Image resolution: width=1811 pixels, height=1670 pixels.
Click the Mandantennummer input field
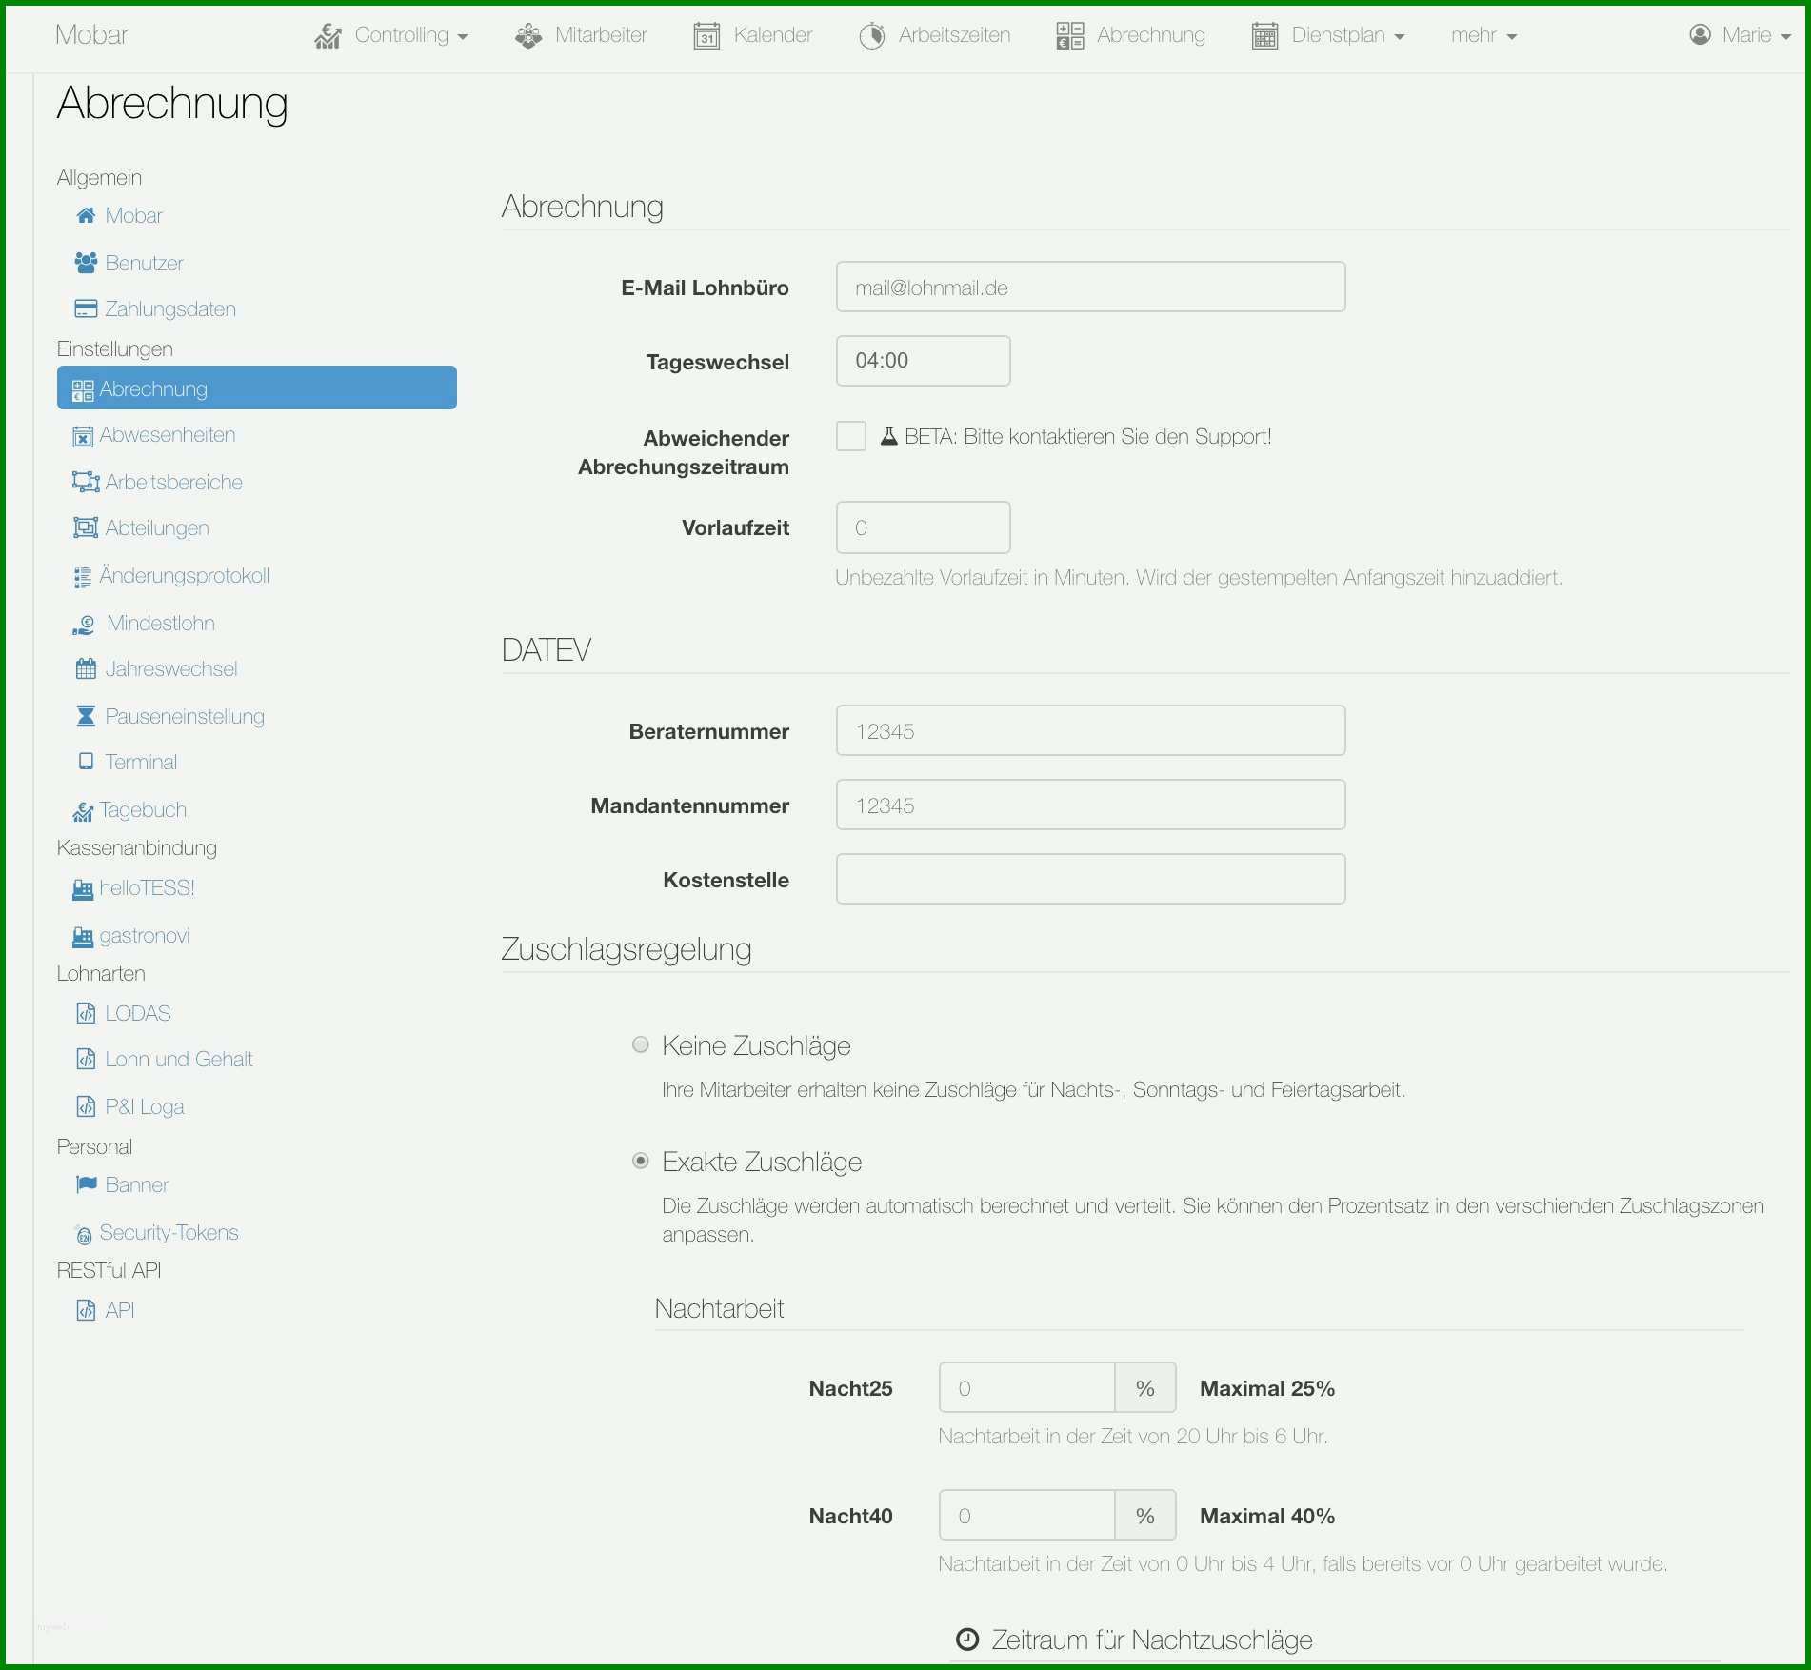pyautogui.click(x=1090, y=805)
